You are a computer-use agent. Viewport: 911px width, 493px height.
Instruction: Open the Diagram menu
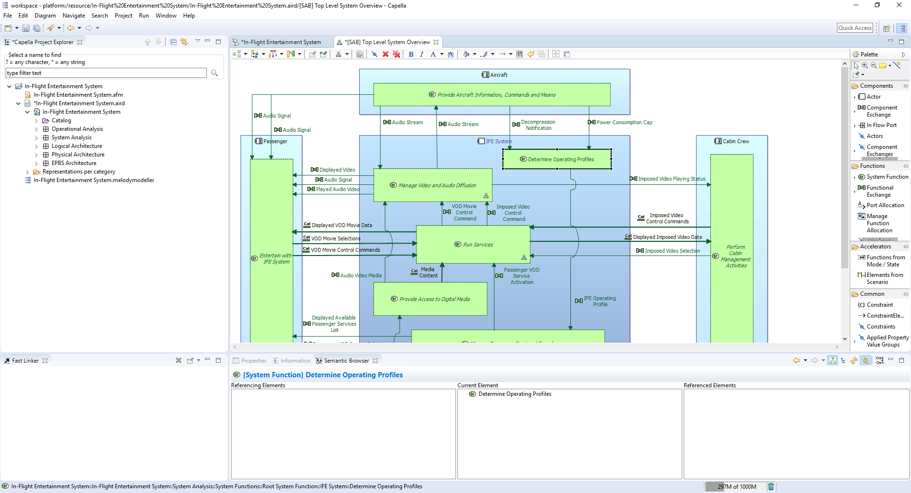pos(45,16)
